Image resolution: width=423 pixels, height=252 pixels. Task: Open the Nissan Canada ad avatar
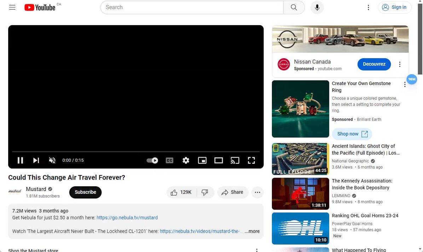tap(284, 64)
